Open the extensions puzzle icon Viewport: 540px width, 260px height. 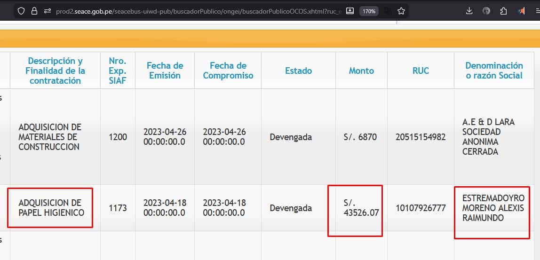point(504,11)
